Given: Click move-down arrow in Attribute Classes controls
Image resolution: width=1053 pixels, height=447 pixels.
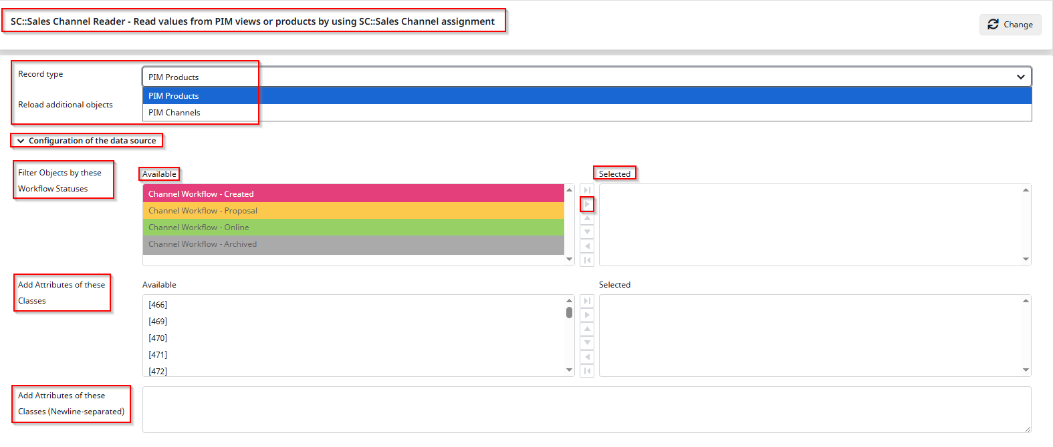Looking at the screenshot, I should pyautogui.click(x=587, y=343).
